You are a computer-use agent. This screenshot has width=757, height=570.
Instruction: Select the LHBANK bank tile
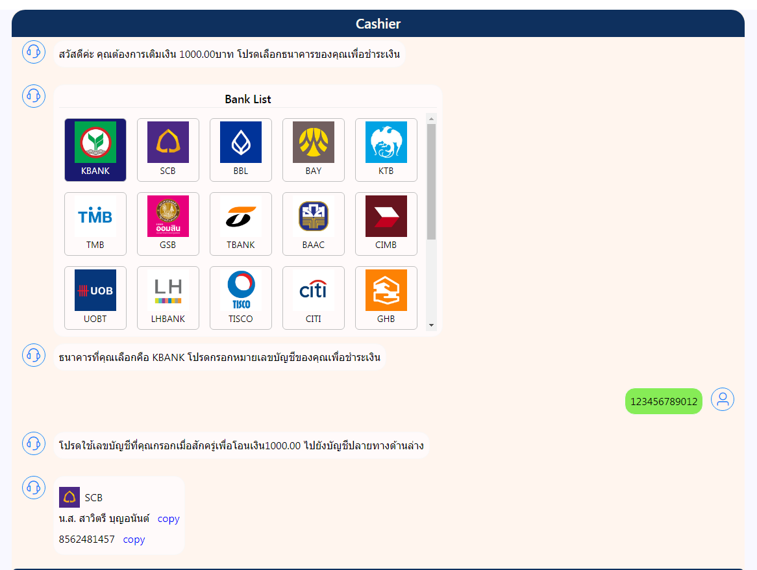pos(168,298)
